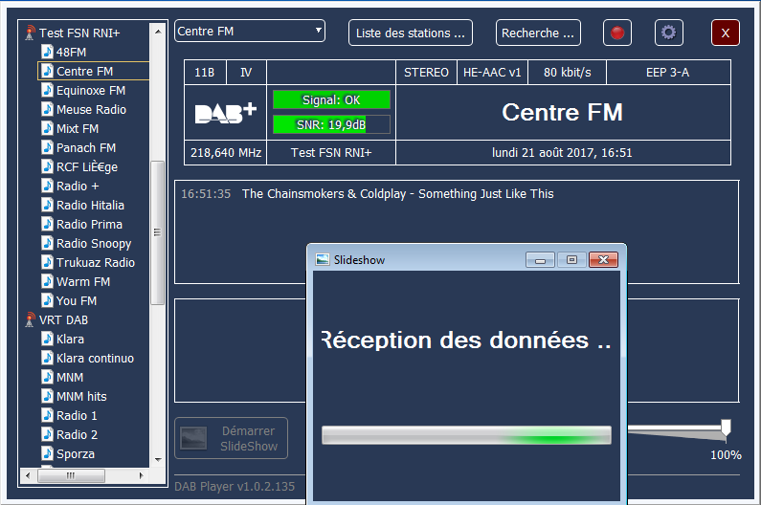This screenshot has height=505, width=761.
Task: Click the horizontal scrollbar thumb
Action: pos(71,476)
